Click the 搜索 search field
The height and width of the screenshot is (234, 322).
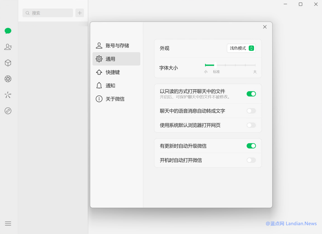pyautogui.click(x=48, y=13)
